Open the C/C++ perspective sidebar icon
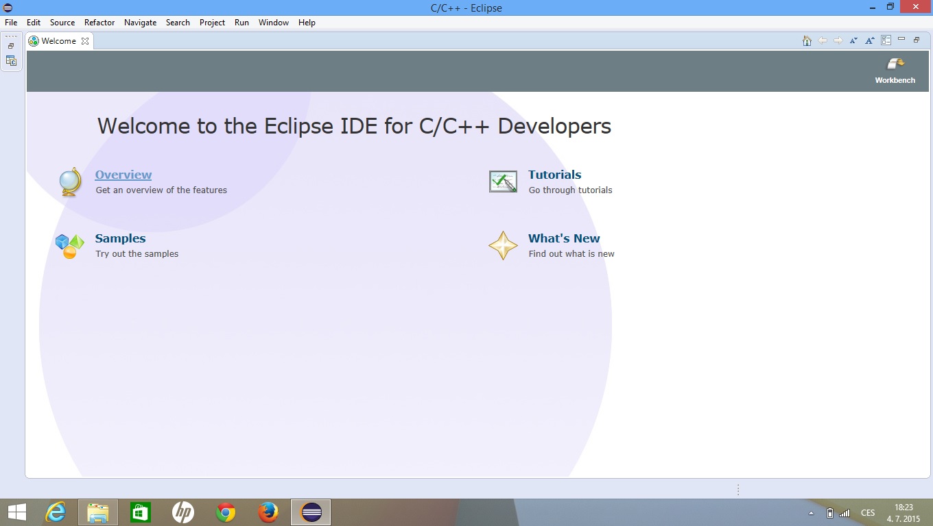The width and height of the screenshot is (933, 526). [11, 61]
